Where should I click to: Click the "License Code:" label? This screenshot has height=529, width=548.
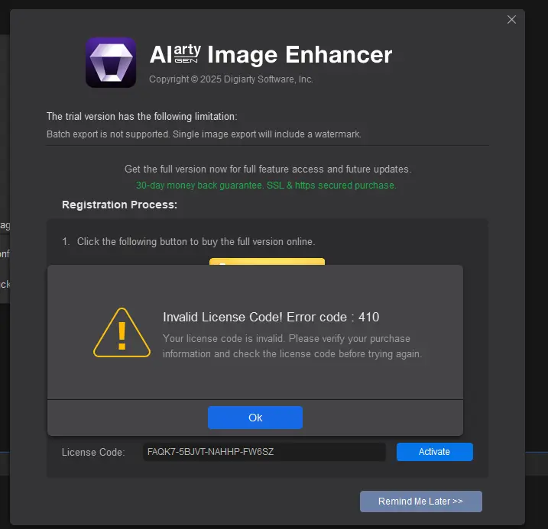tap(93, 452)
